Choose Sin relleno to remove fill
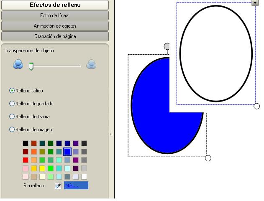264x201 pixels. (34, 186)
